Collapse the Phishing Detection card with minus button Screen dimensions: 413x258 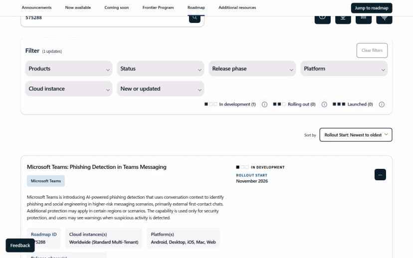(380, 175)
